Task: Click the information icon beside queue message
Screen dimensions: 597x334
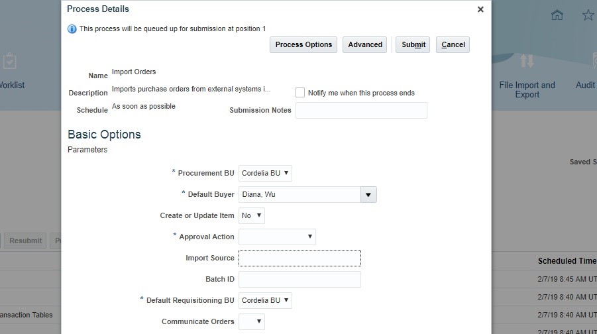Action: coord(72,29)
